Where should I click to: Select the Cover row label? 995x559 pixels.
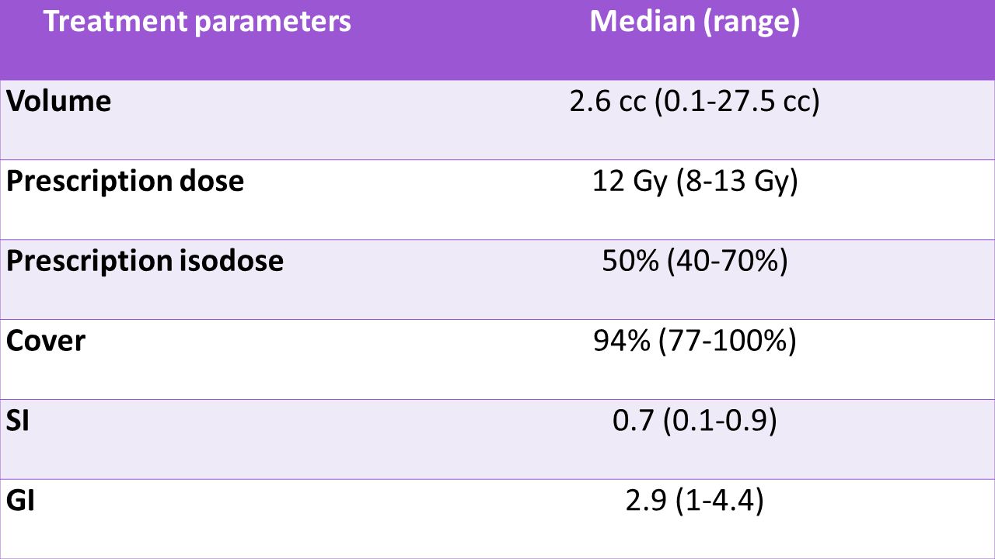[46, 341]
